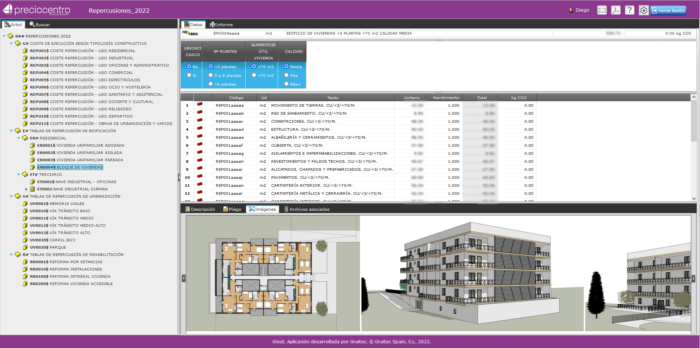
Task: Click the images next arrow handle
Action: pyautogui.click(x=693, y=278)
